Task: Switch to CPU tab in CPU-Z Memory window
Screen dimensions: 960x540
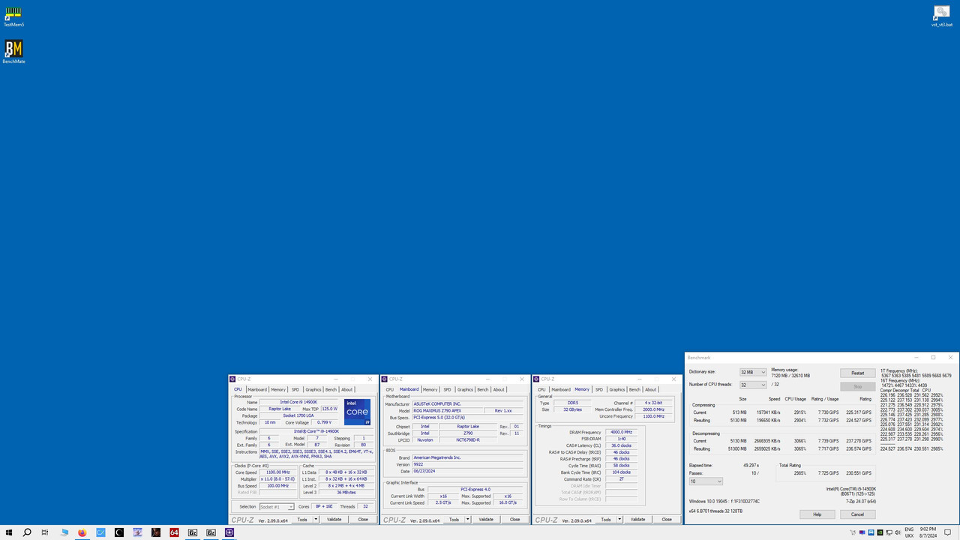Action: pos(541,389)
